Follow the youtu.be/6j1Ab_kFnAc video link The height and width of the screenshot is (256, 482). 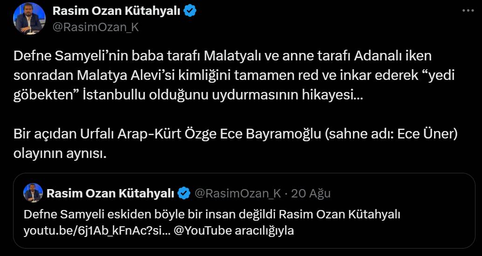point(97,231)
